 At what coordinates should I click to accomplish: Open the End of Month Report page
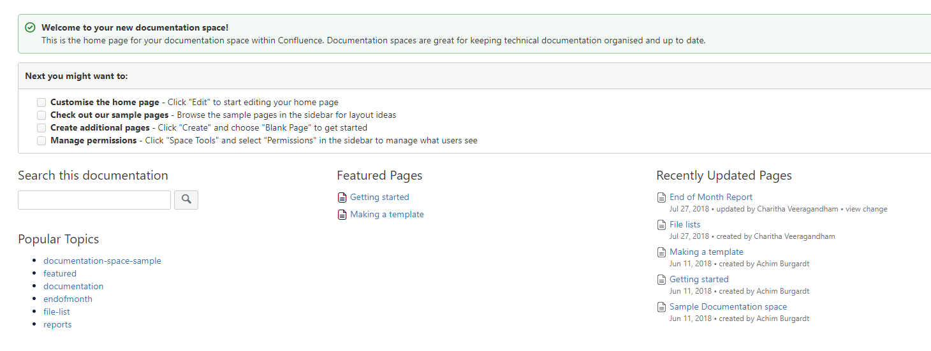711,197
